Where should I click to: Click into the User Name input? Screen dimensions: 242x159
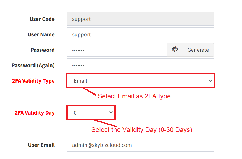140,34
